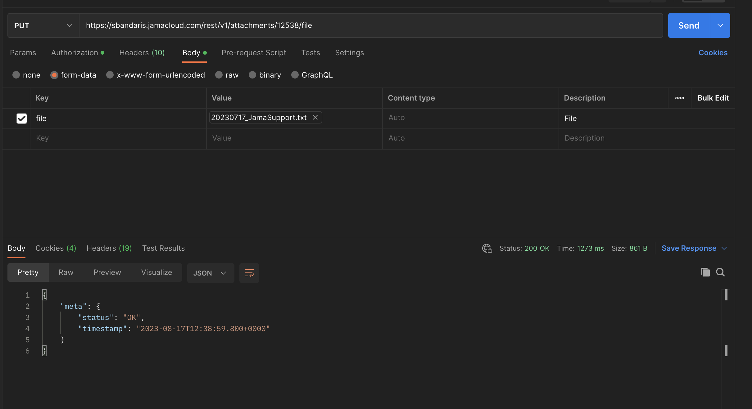
Task: Collapse the JSON opening brace on line 1
Action: click(44, 295)
